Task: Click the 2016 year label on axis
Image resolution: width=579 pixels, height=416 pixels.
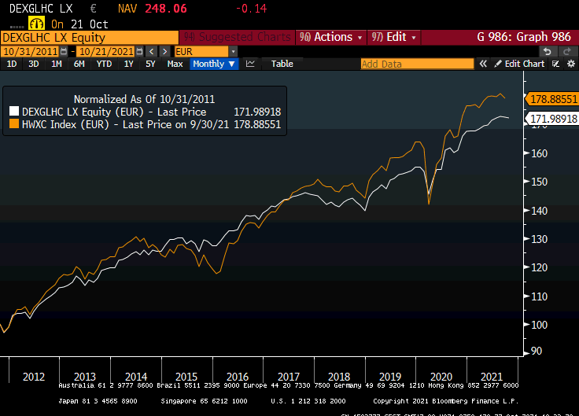Action: 238,377
